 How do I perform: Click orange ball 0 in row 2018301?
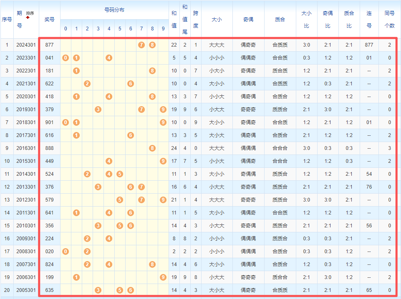click(x=66, y=122)
